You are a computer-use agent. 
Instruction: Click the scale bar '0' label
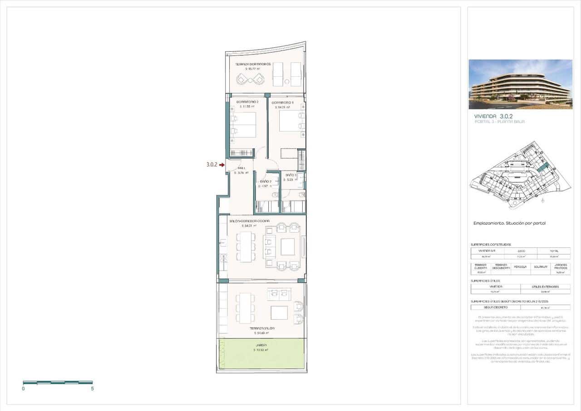click(x=23, y=389)
